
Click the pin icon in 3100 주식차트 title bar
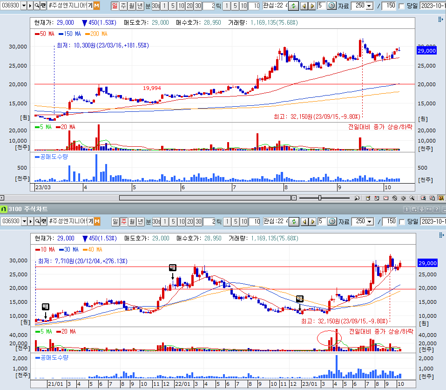(421, 209)
